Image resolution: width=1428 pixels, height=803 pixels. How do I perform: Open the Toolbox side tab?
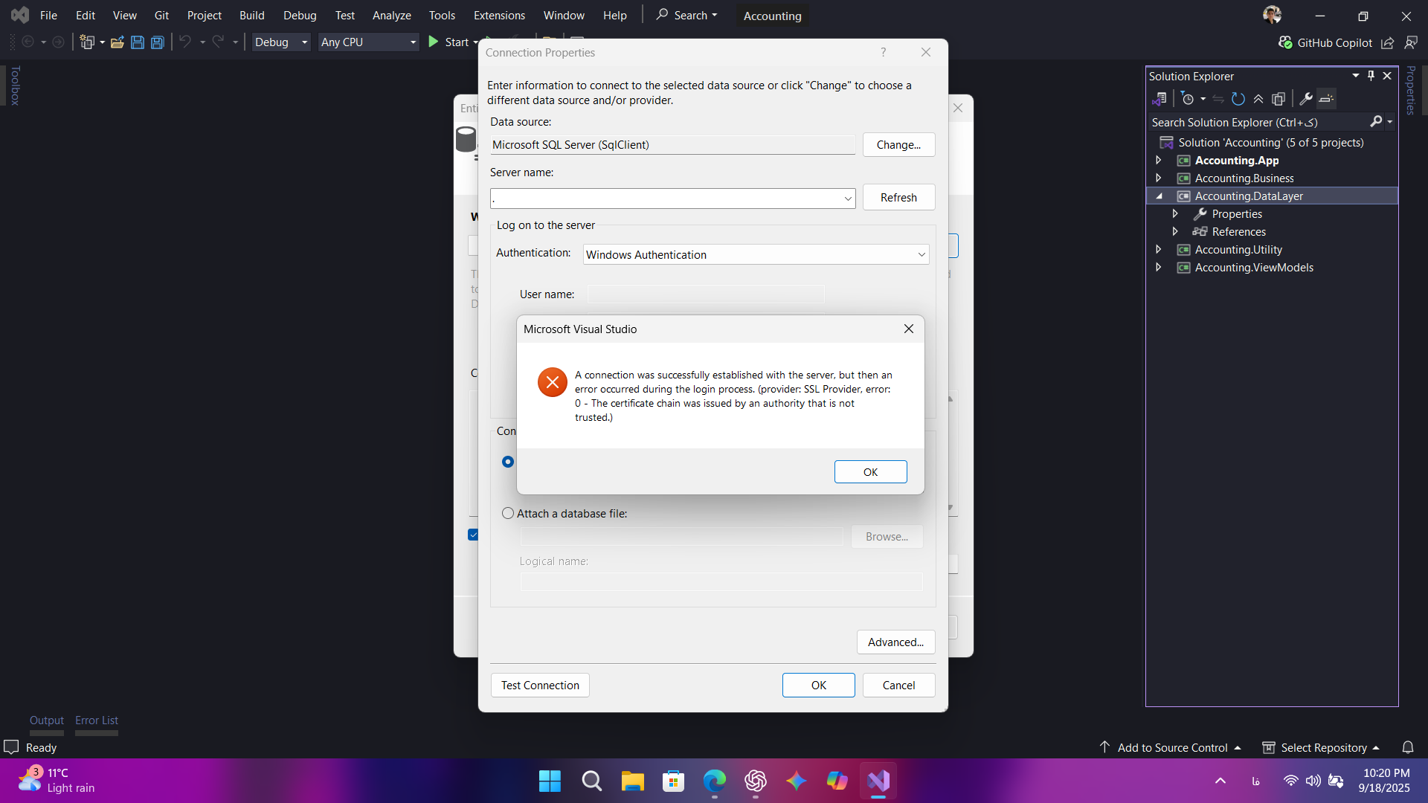tap(15, 86)
